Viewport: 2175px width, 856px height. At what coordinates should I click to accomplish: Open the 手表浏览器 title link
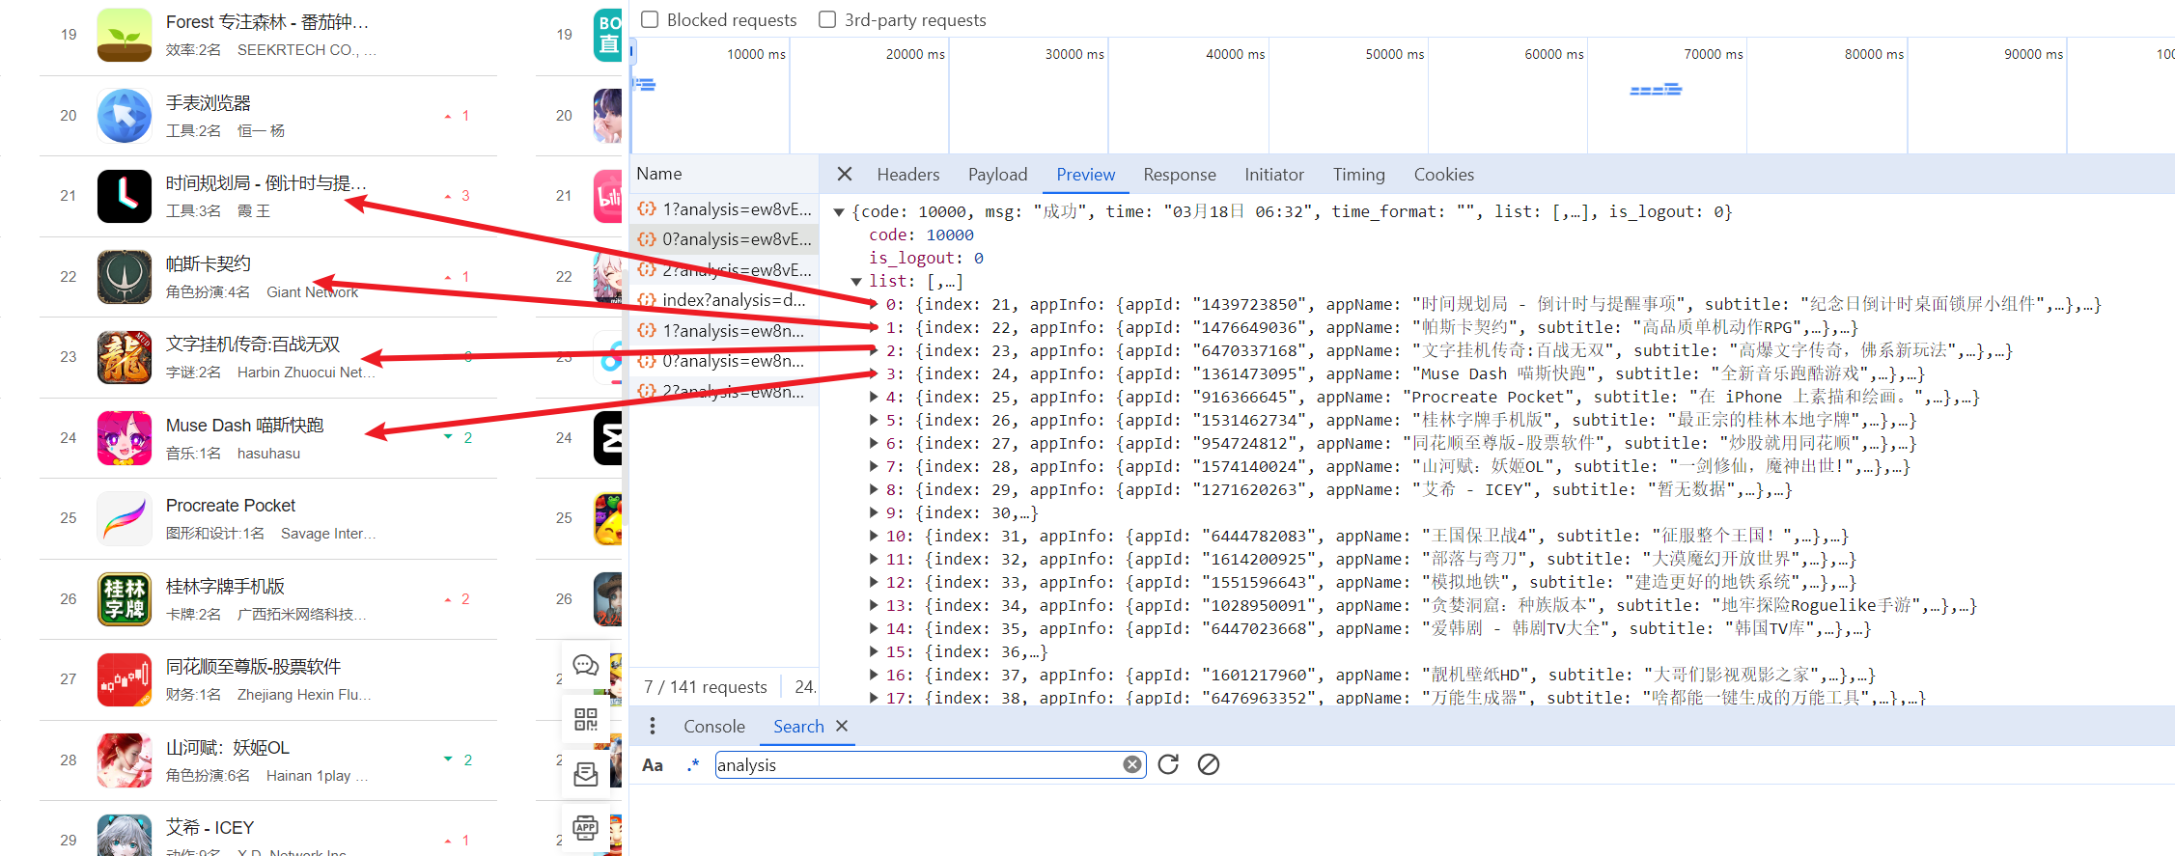point(208,103)
